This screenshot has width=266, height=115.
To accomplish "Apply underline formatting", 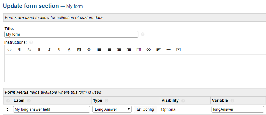I will [x=59, y=50].
